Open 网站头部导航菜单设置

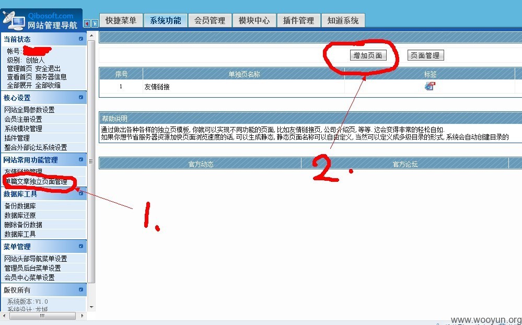(36, 259)
